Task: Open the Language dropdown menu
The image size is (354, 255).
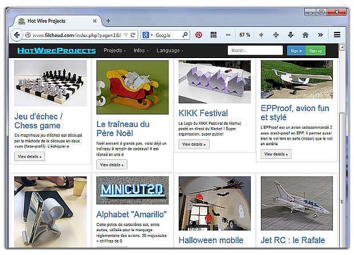Action: [170, 51]
